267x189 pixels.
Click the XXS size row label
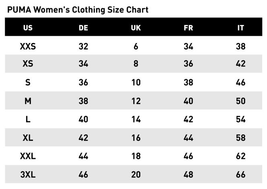(x=28, y=46)
